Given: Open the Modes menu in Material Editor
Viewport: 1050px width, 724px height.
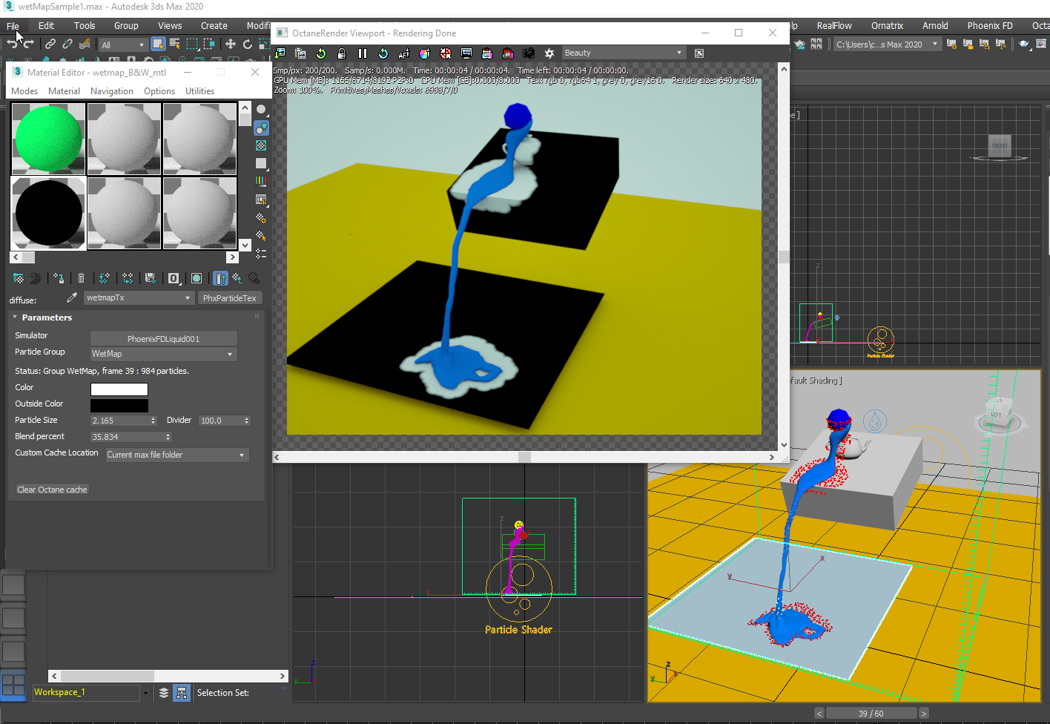Looking at the screenshot, I should [24, 91].
